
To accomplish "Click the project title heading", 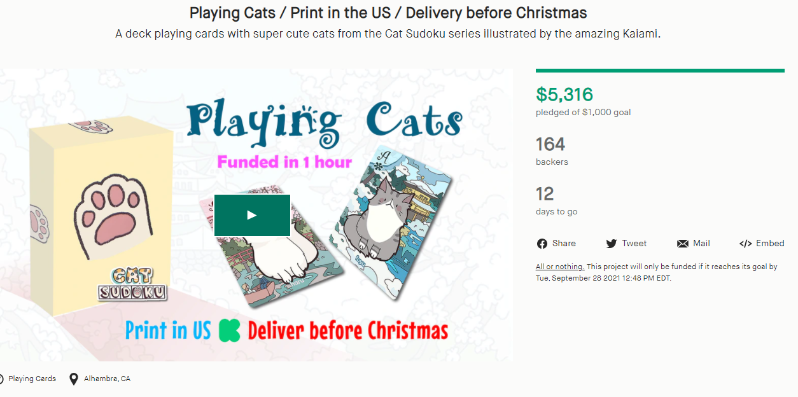I will tap(388, 12).
